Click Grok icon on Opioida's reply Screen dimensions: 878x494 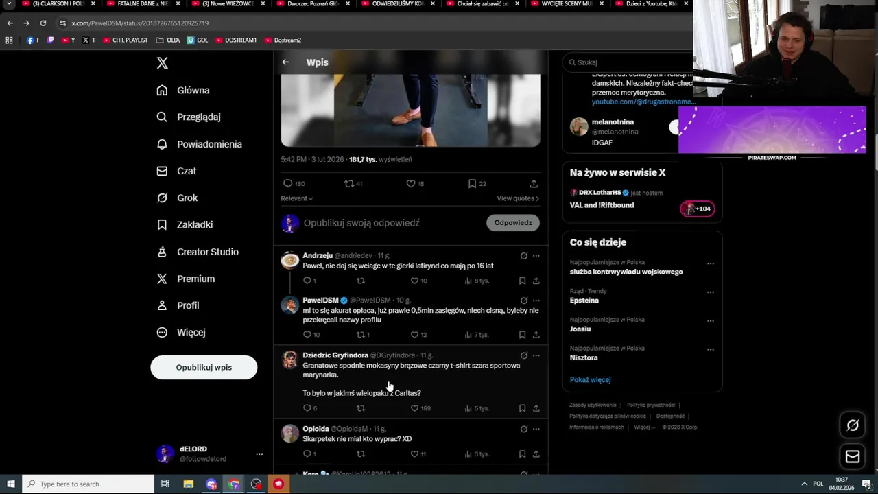[x=524, y=429]
